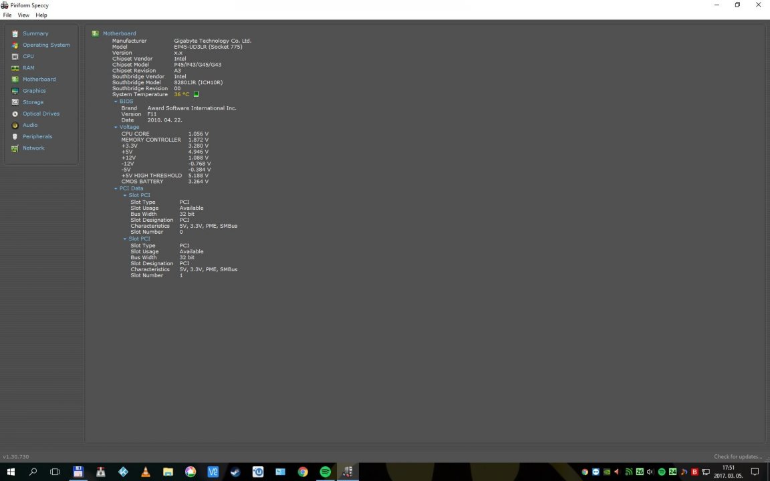Open the Summary section icon
The image size is (770, 481).
click(x=15, y=34)
